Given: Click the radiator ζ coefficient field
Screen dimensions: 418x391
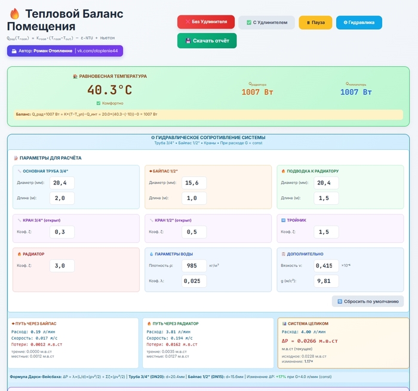Looking at the screenshot, I should coord(62,266).
